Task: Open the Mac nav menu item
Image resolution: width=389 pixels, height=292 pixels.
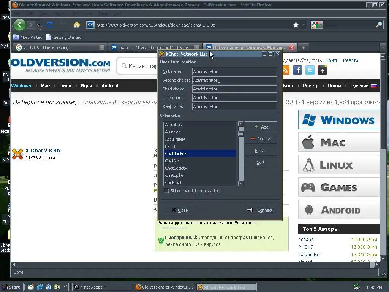Action: 45,86
